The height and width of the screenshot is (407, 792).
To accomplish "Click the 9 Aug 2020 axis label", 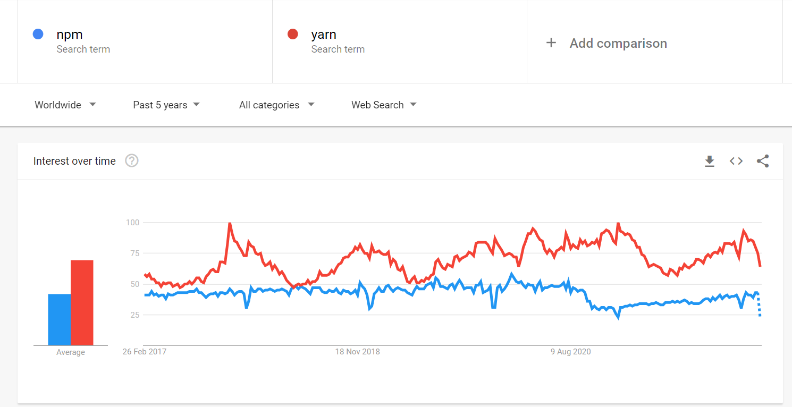I will point(570,351).
